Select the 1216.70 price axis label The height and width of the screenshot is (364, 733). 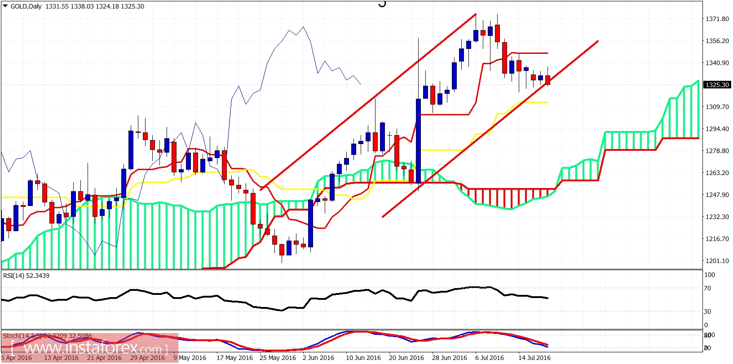tap(717, 239)
